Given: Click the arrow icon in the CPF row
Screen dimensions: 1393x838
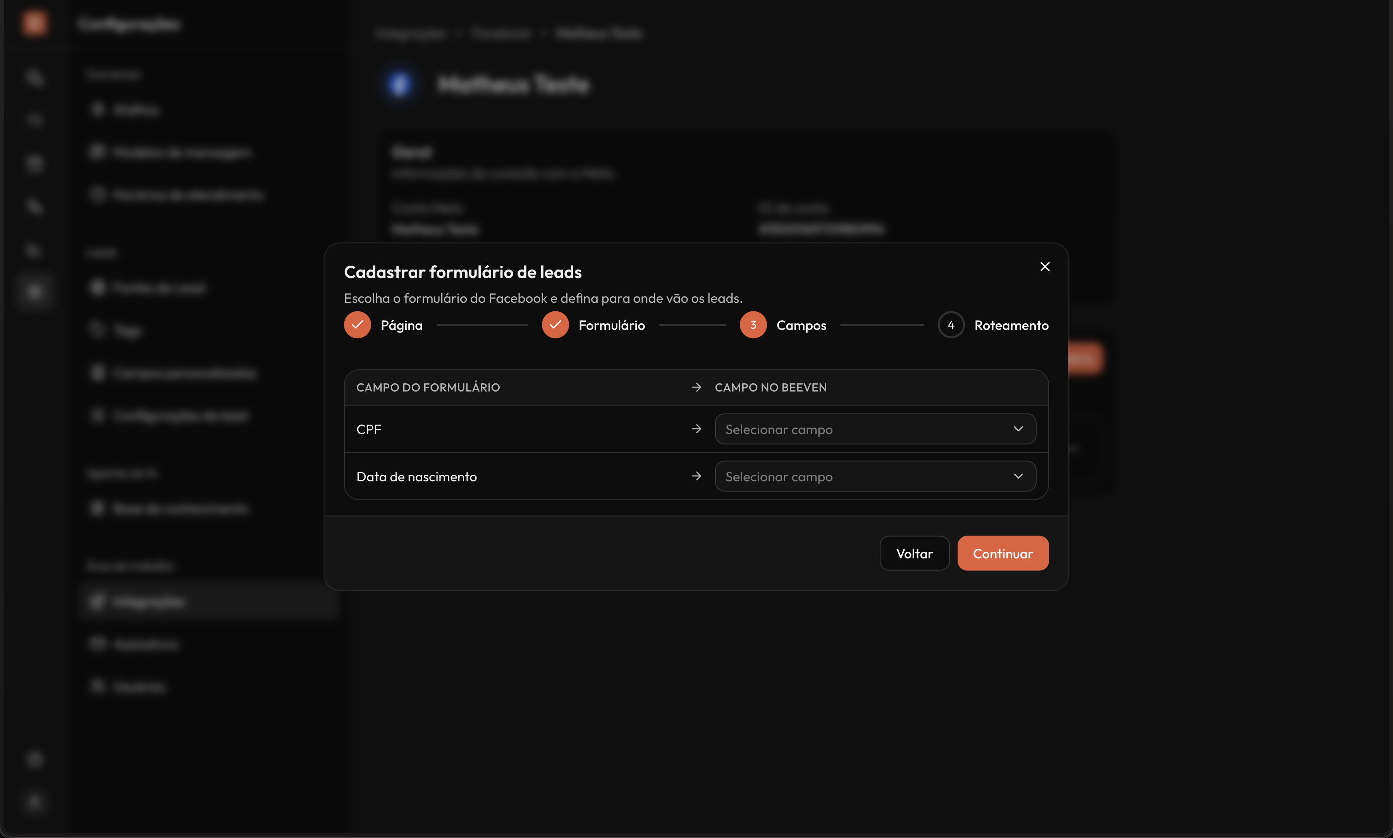Looking at the screenshot, I should tap(696, 429).
